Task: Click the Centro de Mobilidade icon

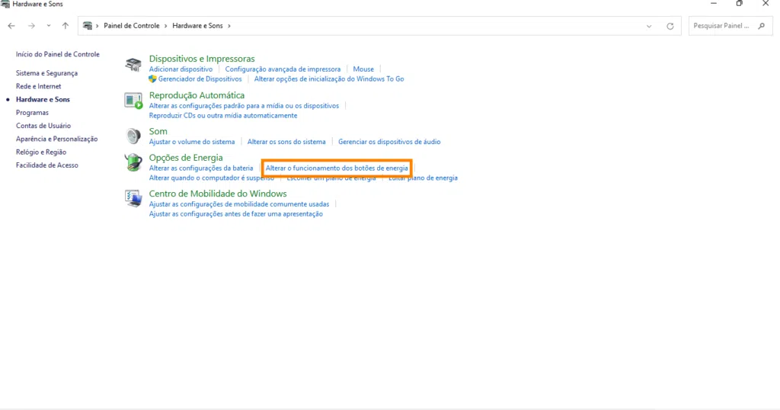Action: click(134, 199)
